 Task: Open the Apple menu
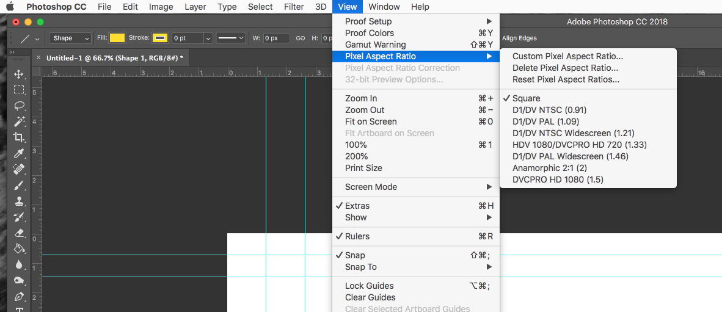point(10,7)
